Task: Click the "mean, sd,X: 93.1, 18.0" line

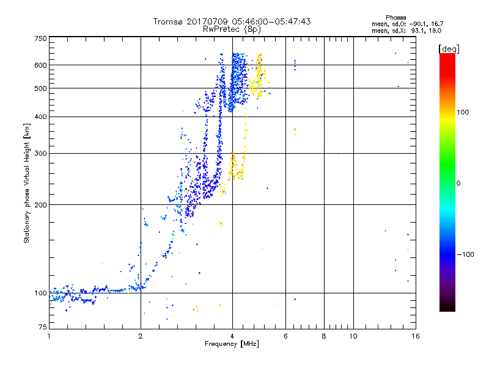Action: (406, 30)
